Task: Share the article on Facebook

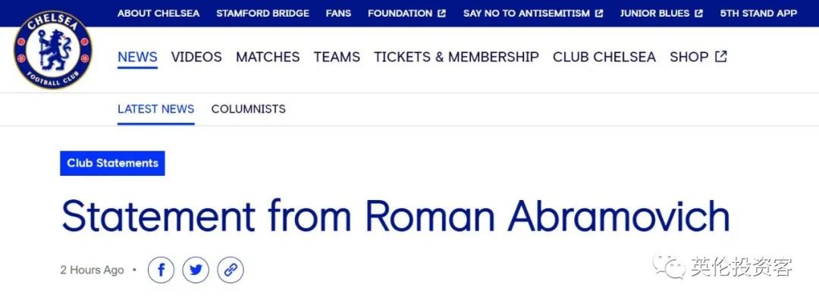Action: click(161, 270)
